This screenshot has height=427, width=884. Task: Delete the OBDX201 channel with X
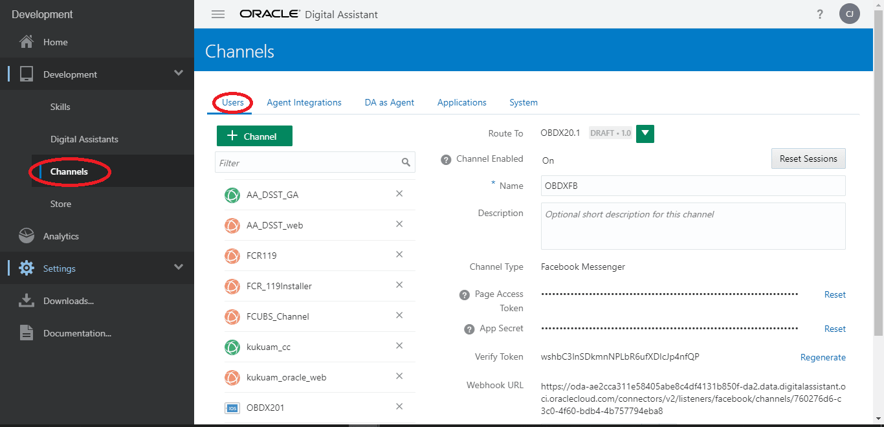pyautogui.click(x=399, y=406)
